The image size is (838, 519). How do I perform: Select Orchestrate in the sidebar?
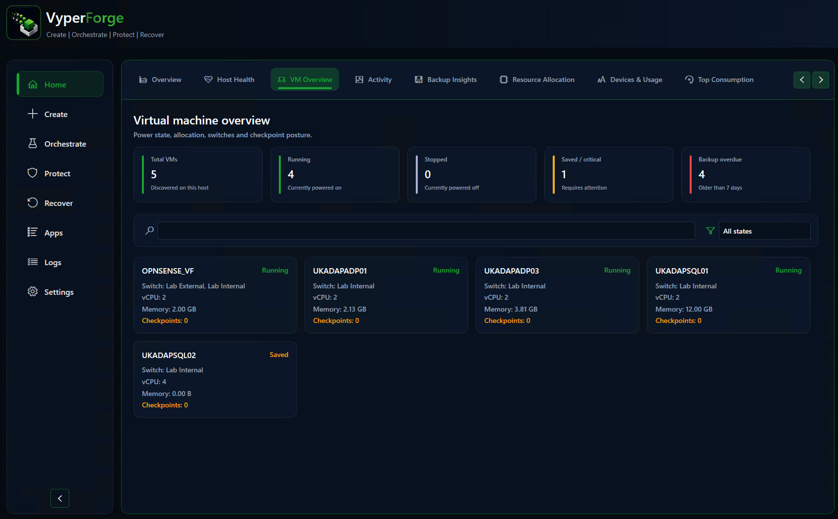(60, 144)
